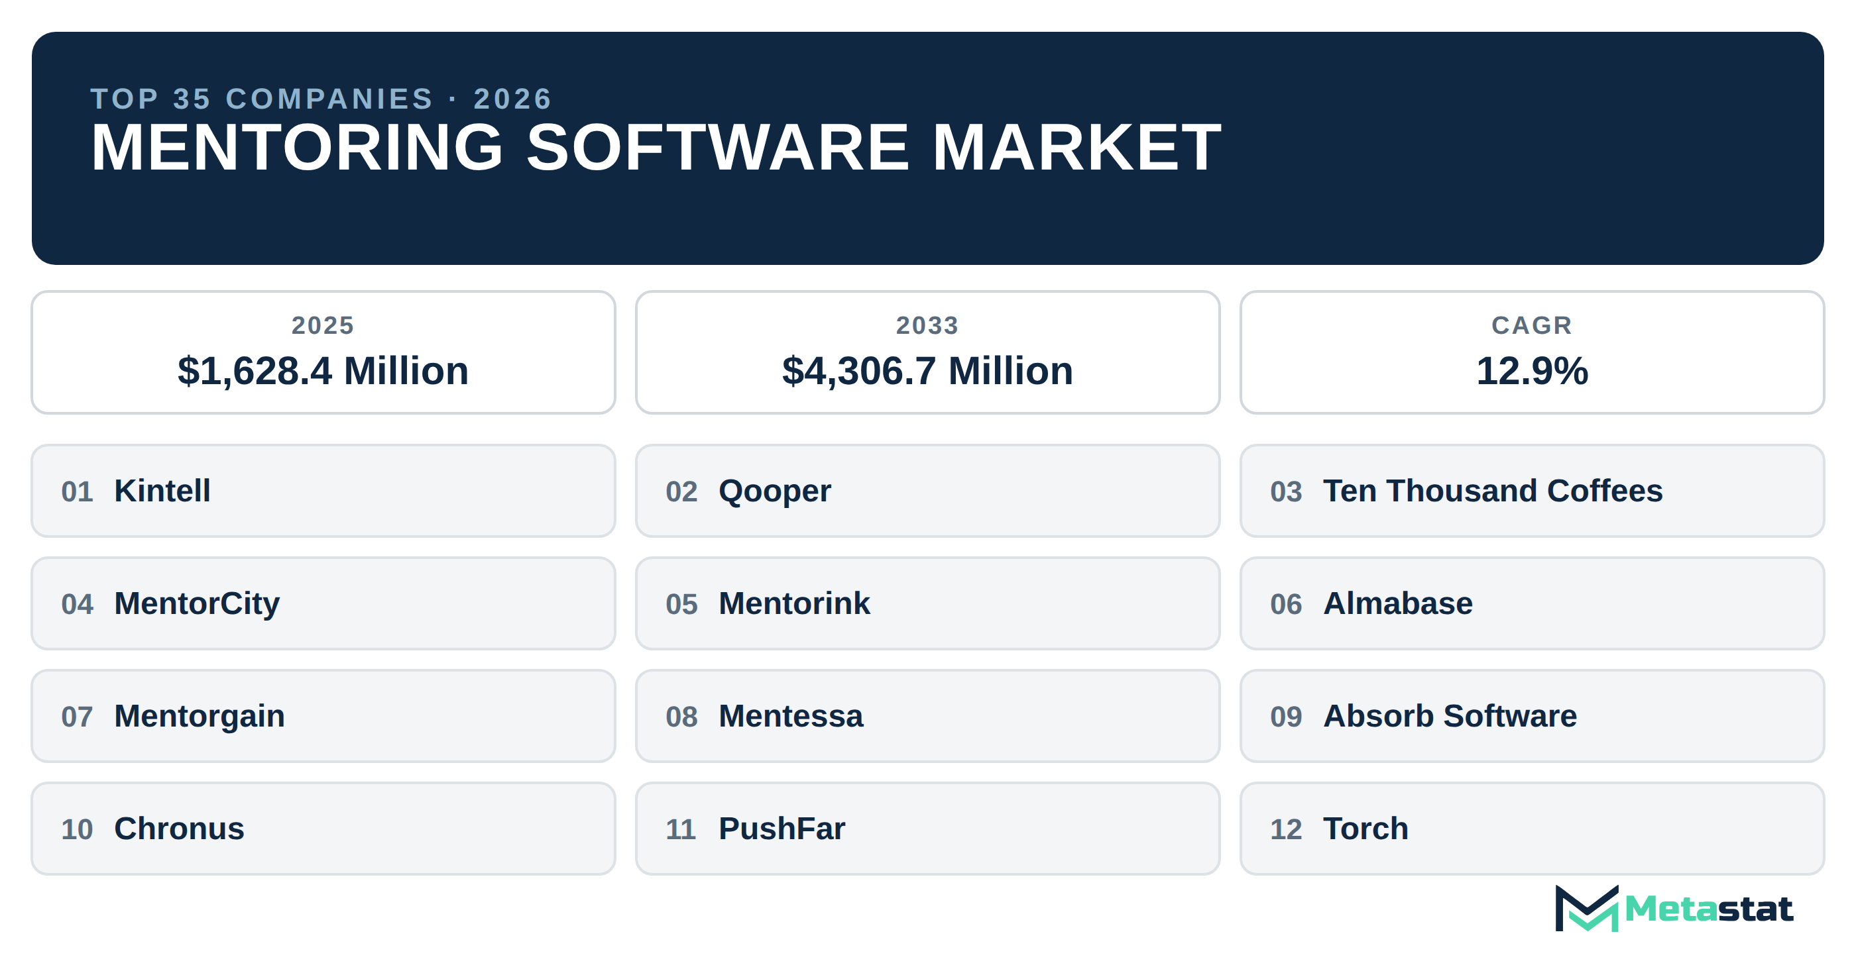Select the Qooper company card
The image size is (1856, 967).
[x=927, y=490]
